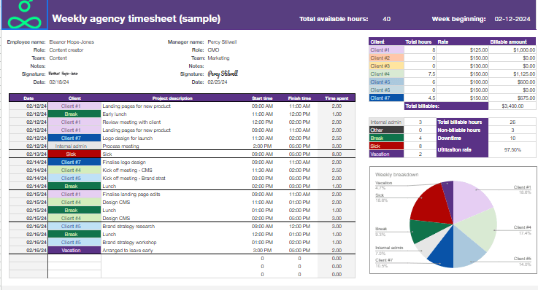The height and width of the screenshot is (290, 538).
Task: Click the 'Client #5 14.0%' pie chart label
Action: (x=522, y=262)
